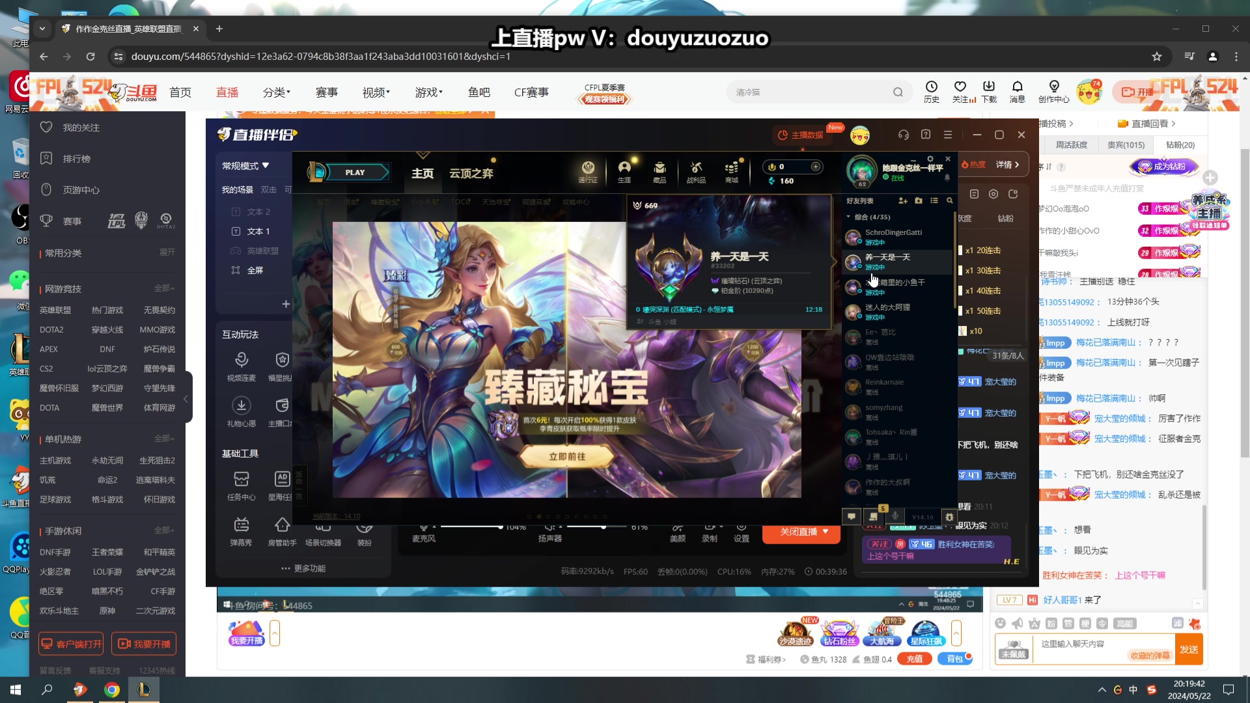Open 消息 notifications bell in Douyu header

pos(1018,92)
